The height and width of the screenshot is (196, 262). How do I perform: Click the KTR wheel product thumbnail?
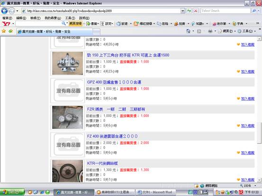(67, 171)
